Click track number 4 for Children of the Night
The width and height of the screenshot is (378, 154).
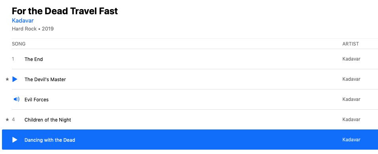click(x=13, y=120)
